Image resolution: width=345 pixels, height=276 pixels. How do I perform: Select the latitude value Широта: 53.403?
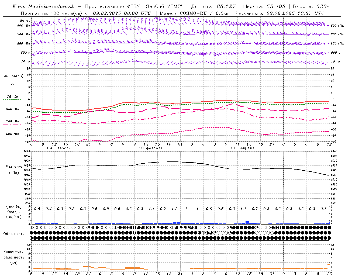264,6
